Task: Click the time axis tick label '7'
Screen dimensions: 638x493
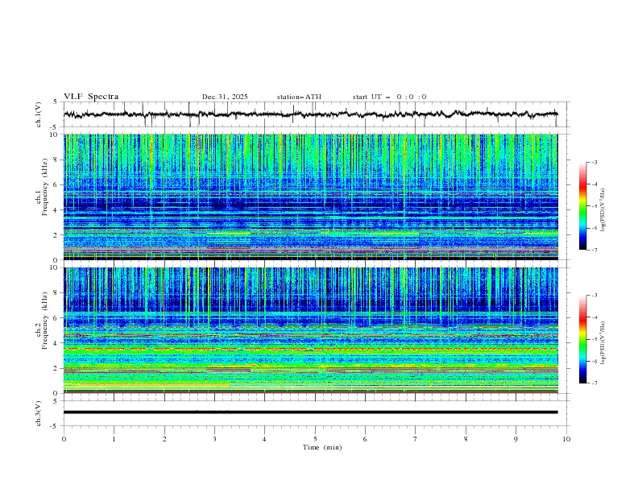Action: (416, 439)
